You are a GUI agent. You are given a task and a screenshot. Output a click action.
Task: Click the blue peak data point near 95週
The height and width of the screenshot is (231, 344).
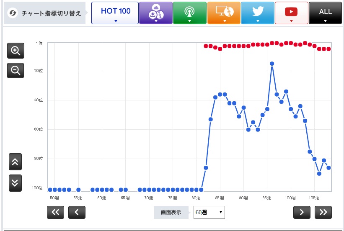click(272, 64)
